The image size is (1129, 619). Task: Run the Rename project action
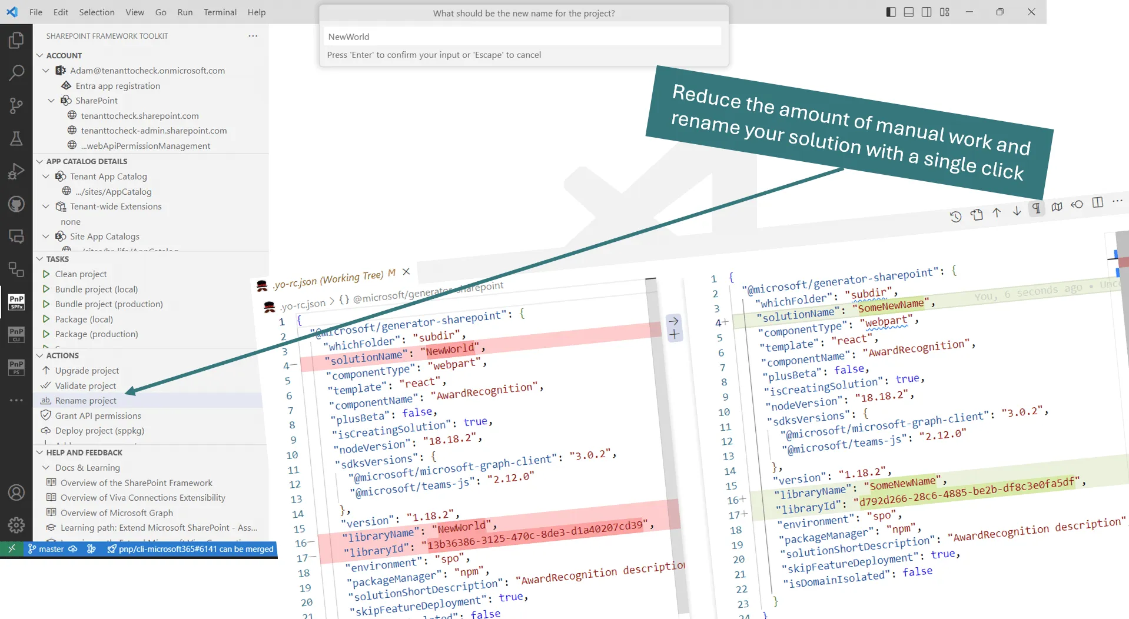[86, 401]
